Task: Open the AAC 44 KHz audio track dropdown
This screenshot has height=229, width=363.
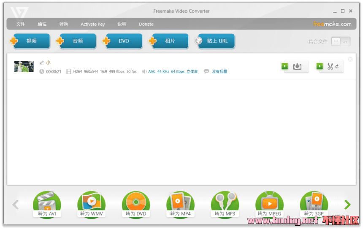Action: tap(173, 71)
